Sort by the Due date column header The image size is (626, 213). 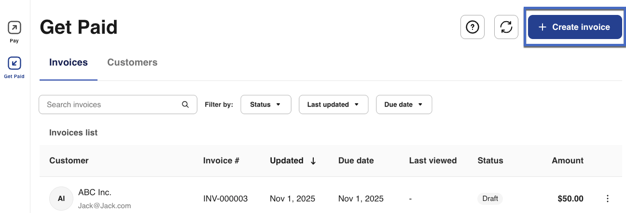click(356, 160)
